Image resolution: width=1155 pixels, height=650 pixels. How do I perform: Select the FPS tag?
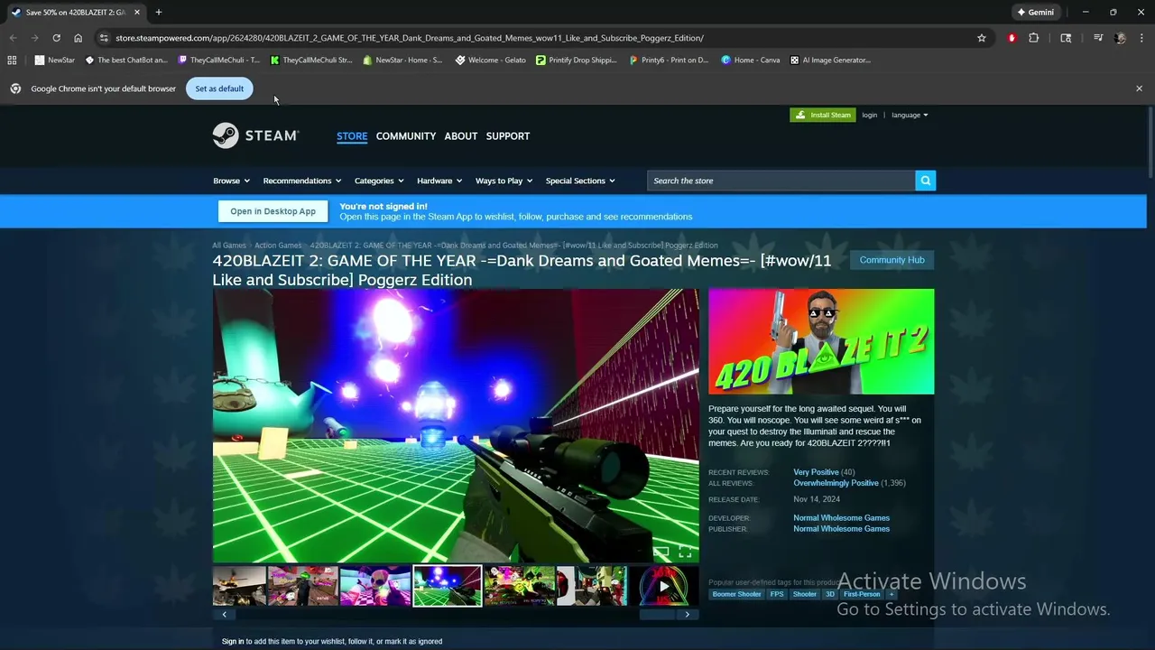777,594
